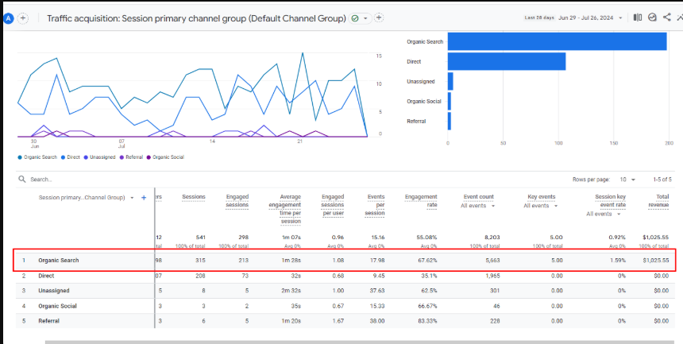Viewport: 683px width, 344px height.
Task: Click the green report status check icon
Action: tap(354, 17)
